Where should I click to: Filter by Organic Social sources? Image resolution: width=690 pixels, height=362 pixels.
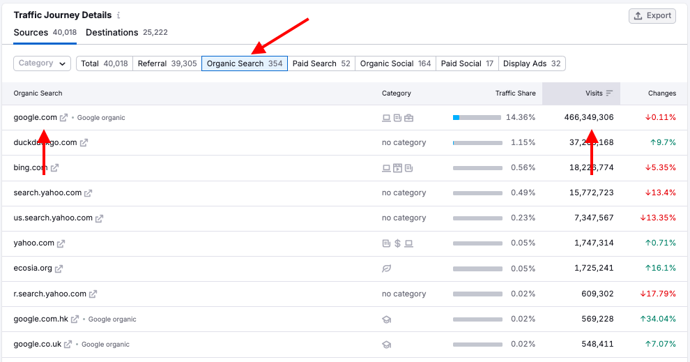[x=396, y=63]
